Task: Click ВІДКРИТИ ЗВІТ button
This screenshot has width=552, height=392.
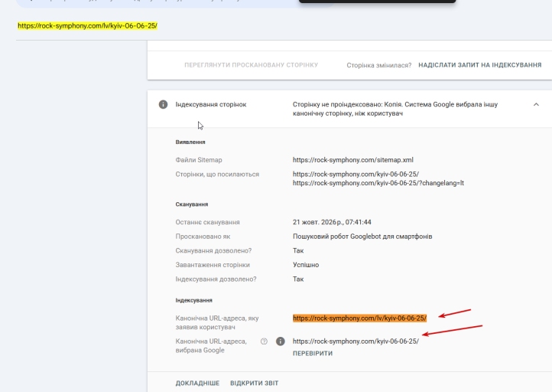Action: 254,383
